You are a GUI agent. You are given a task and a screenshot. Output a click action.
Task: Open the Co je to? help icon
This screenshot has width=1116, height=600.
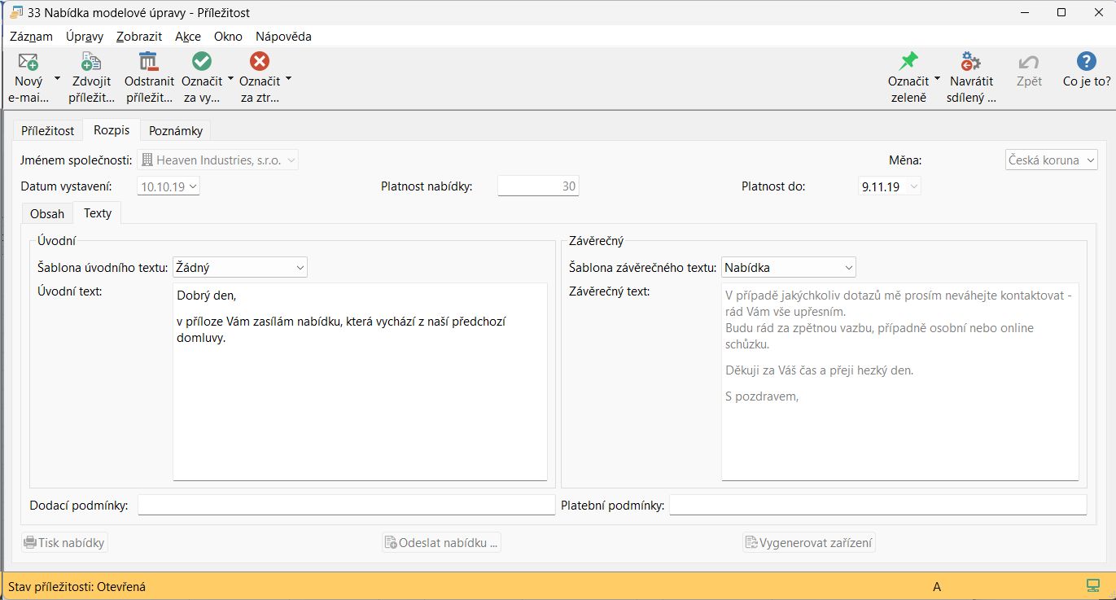tap(1086, 62)
